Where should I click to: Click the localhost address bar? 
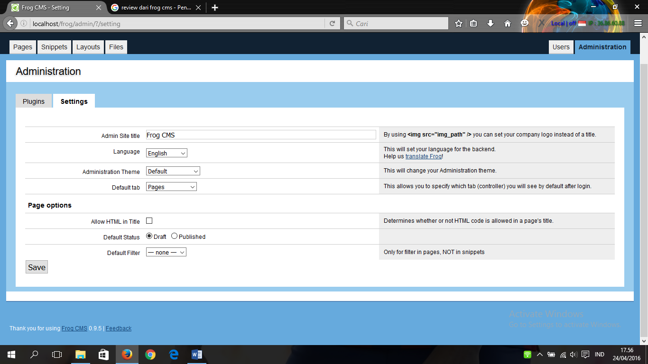[177, 23]
